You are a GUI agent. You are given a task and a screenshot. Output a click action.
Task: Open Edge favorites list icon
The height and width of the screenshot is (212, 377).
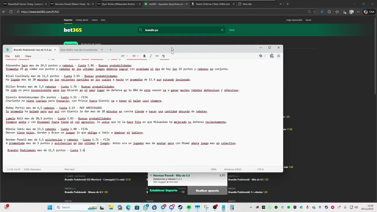click(337, 12)
